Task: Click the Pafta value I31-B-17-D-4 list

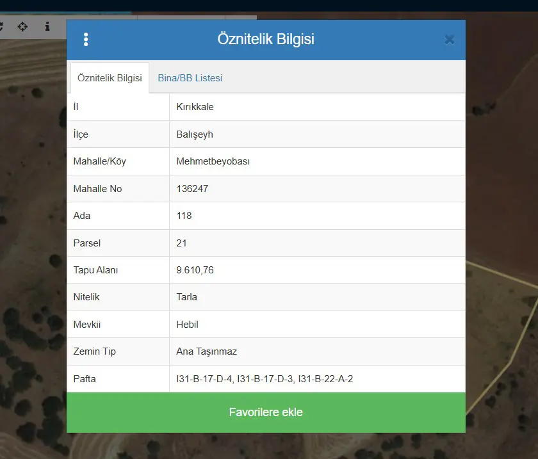Action: 265,379
